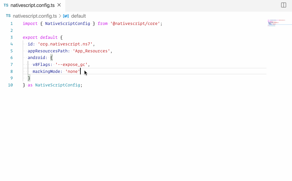
Task: Click the code minimap preview
Action: click(x=277, y=23)
